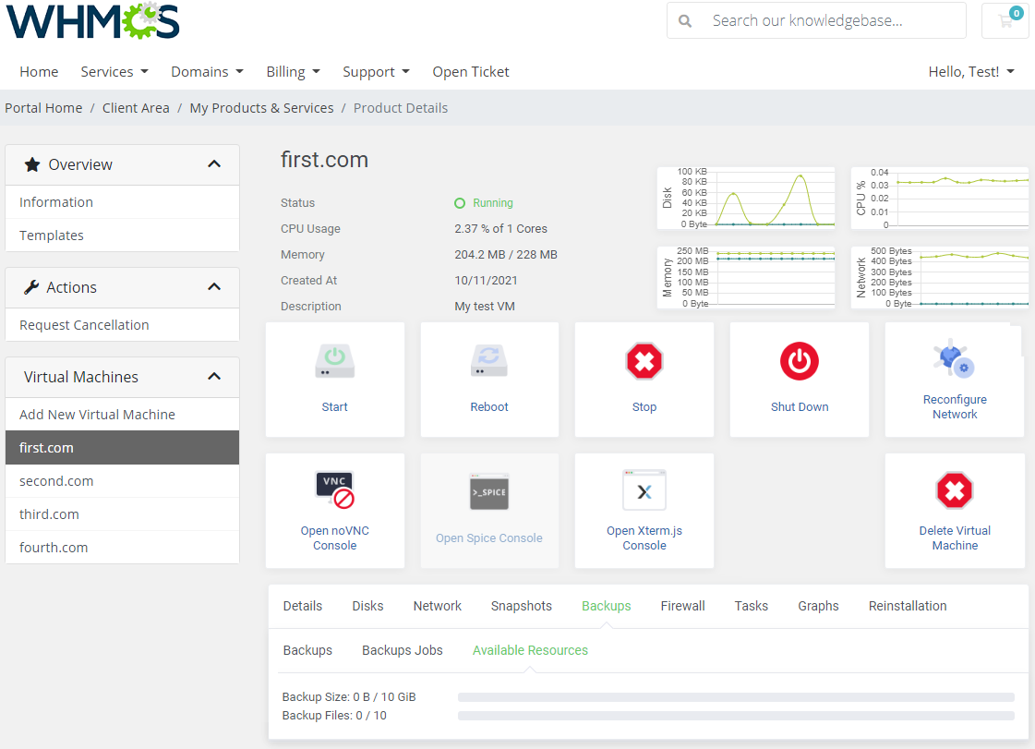Open Information in the Overview sidebar
The width and height of the screenshot is (1035, 749).
point(122,202)
